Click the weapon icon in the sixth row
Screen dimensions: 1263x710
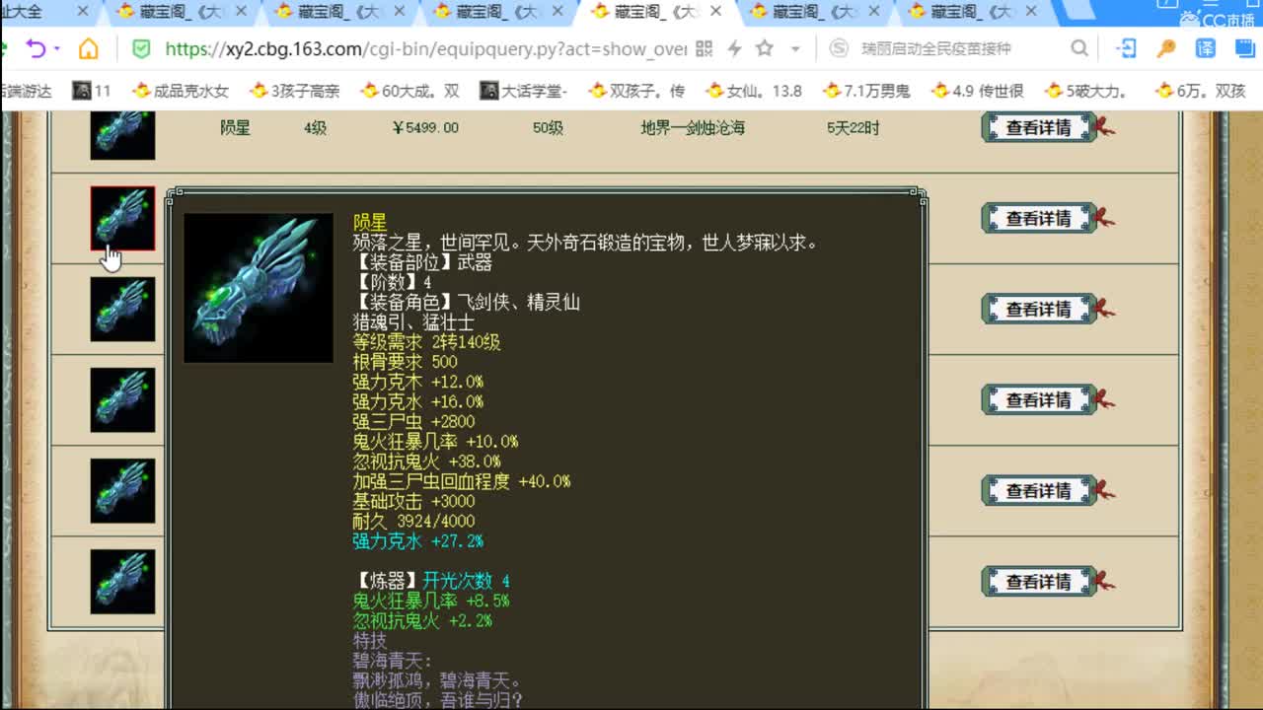[122, 581]
